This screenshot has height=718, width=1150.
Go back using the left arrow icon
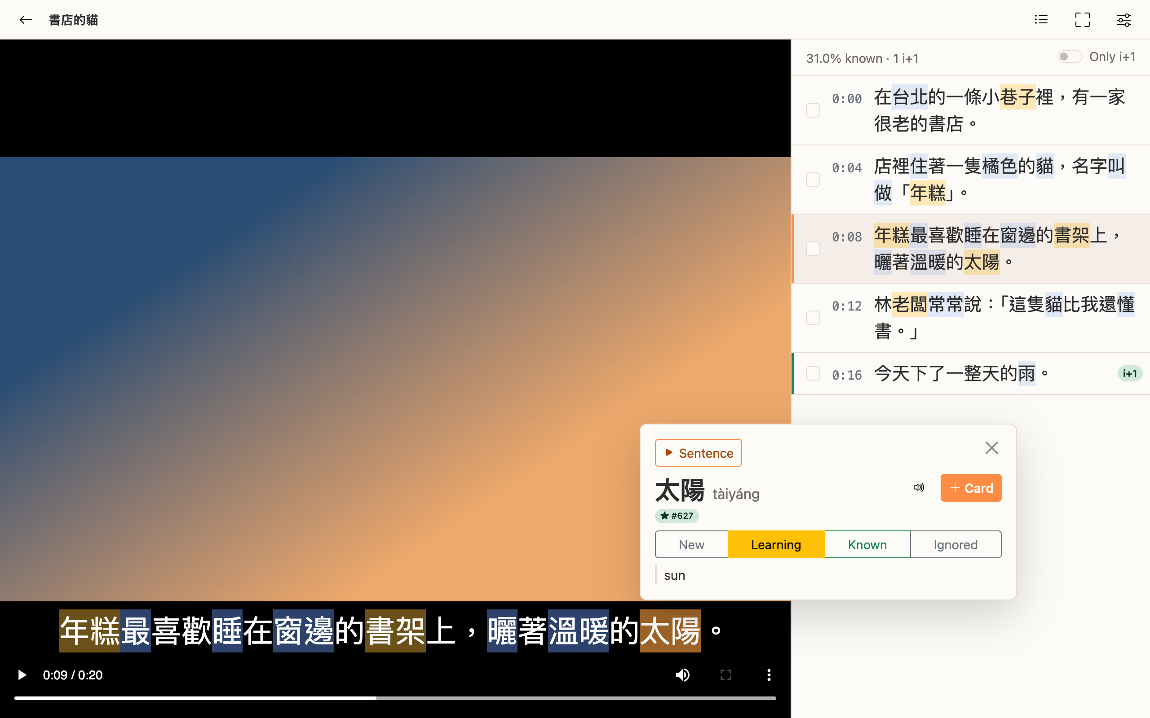pos(26,20)
